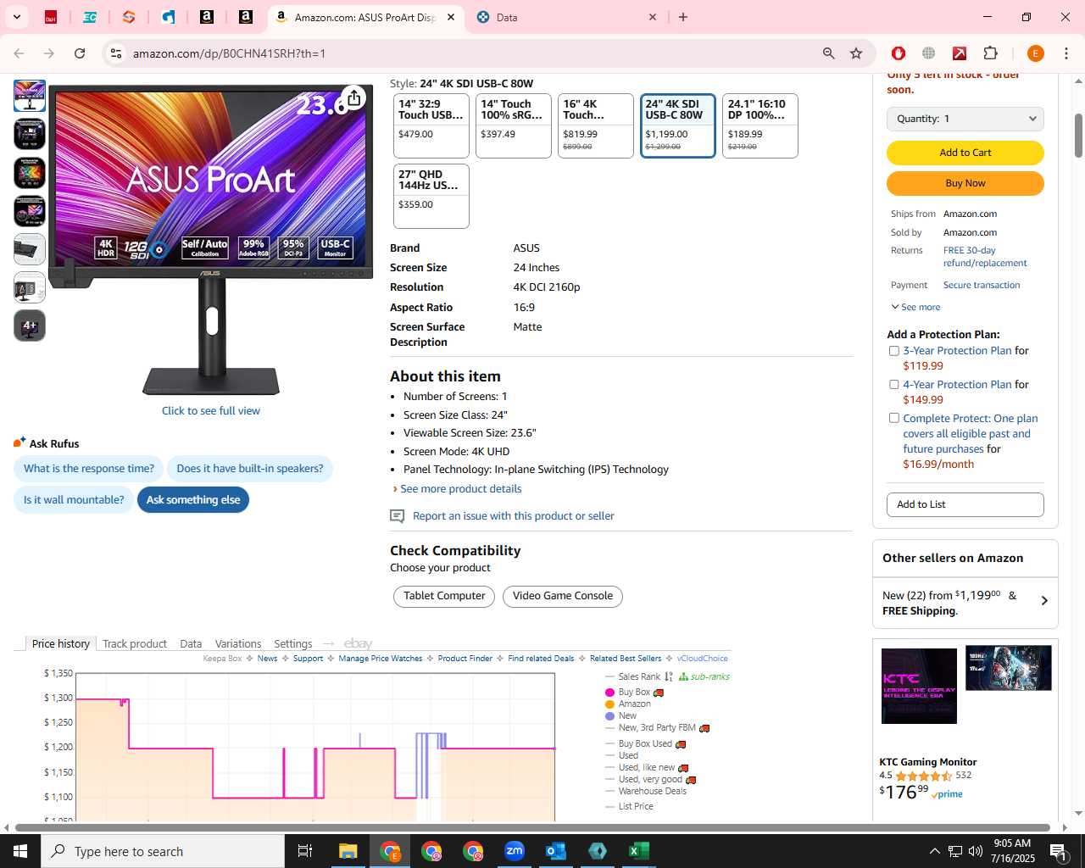
Task: Open Zoom from the taskbar
Action: (515, 851)
